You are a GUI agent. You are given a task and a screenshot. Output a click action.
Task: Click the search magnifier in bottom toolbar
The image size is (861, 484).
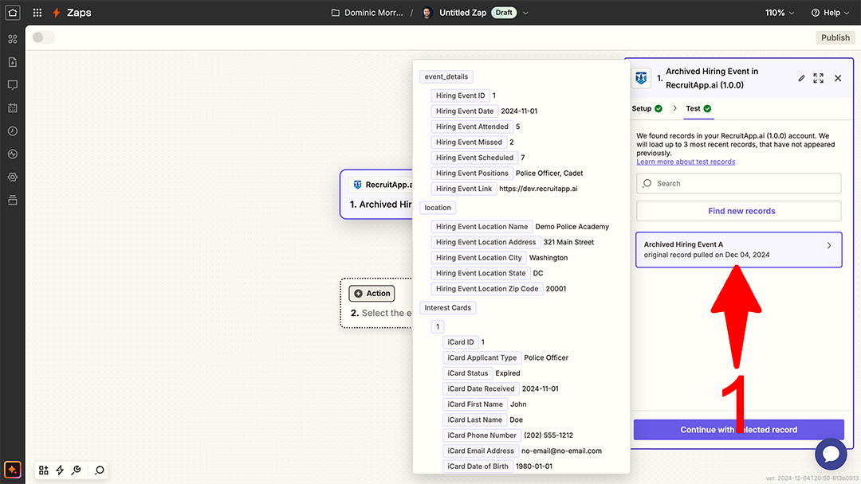pos(100,470)
